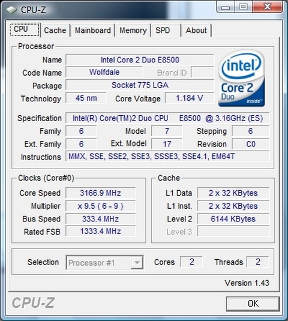Click the Threads count field

(x=258, y=262)
